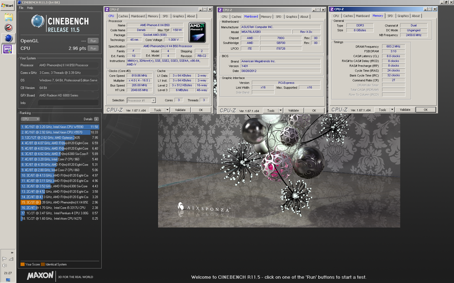Click the Info input field
Viewport: 454px width, 283px height.
point(68,103)
